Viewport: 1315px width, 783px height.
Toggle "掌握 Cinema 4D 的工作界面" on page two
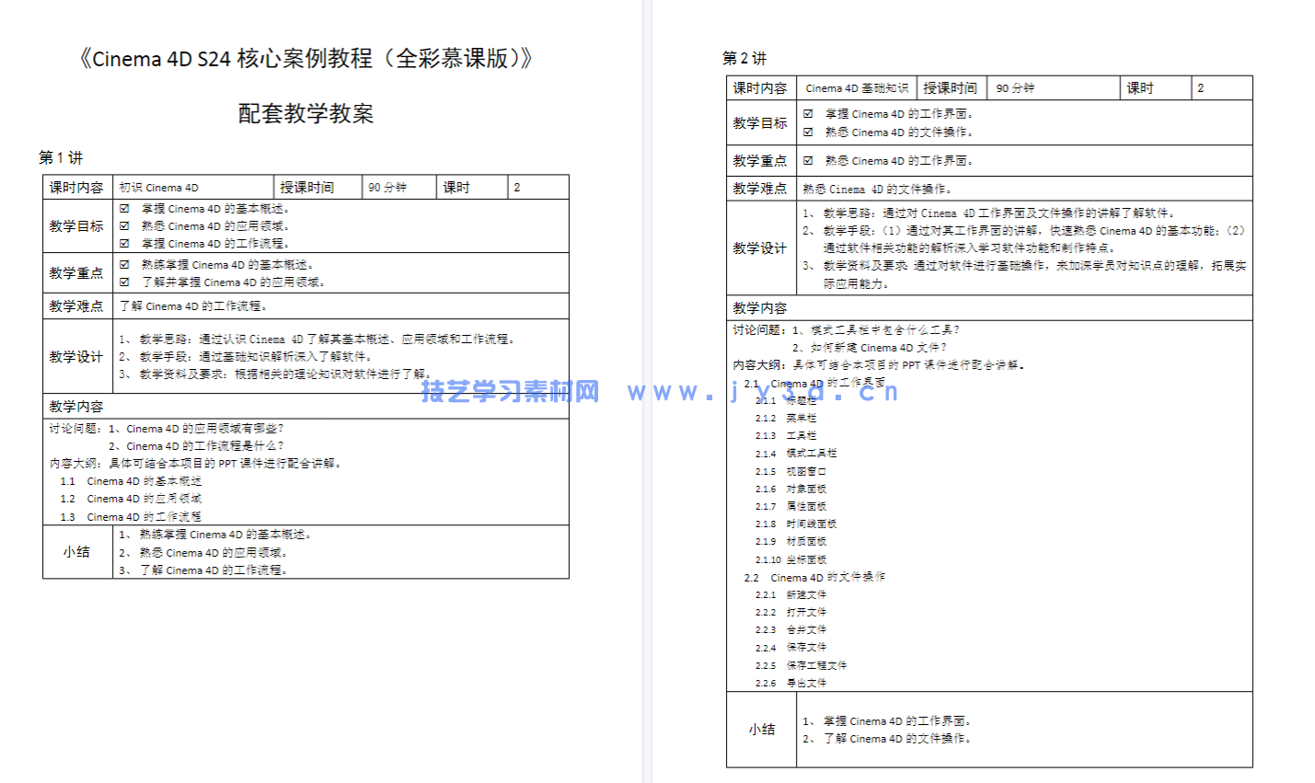point(806,114)
